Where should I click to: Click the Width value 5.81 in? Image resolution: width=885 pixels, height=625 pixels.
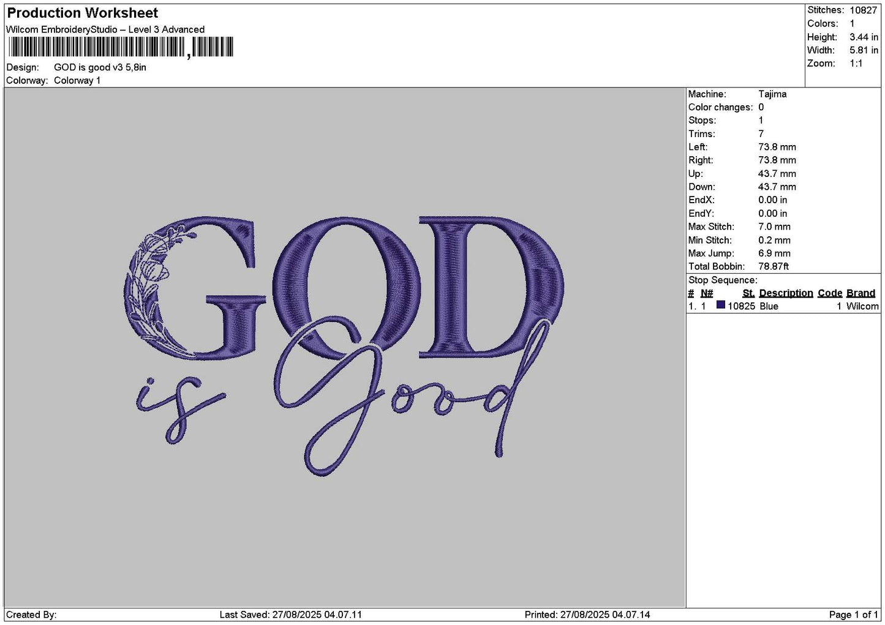864,50
